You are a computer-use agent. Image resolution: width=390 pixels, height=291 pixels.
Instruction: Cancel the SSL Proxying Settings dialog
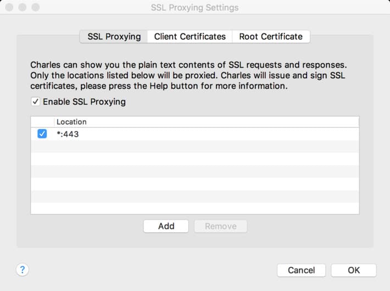tap(301, 270)
